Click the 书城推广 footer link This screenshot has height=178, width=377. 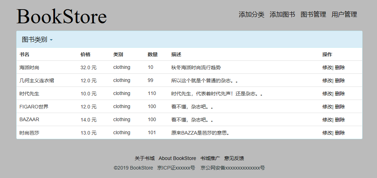click(210, 158)
